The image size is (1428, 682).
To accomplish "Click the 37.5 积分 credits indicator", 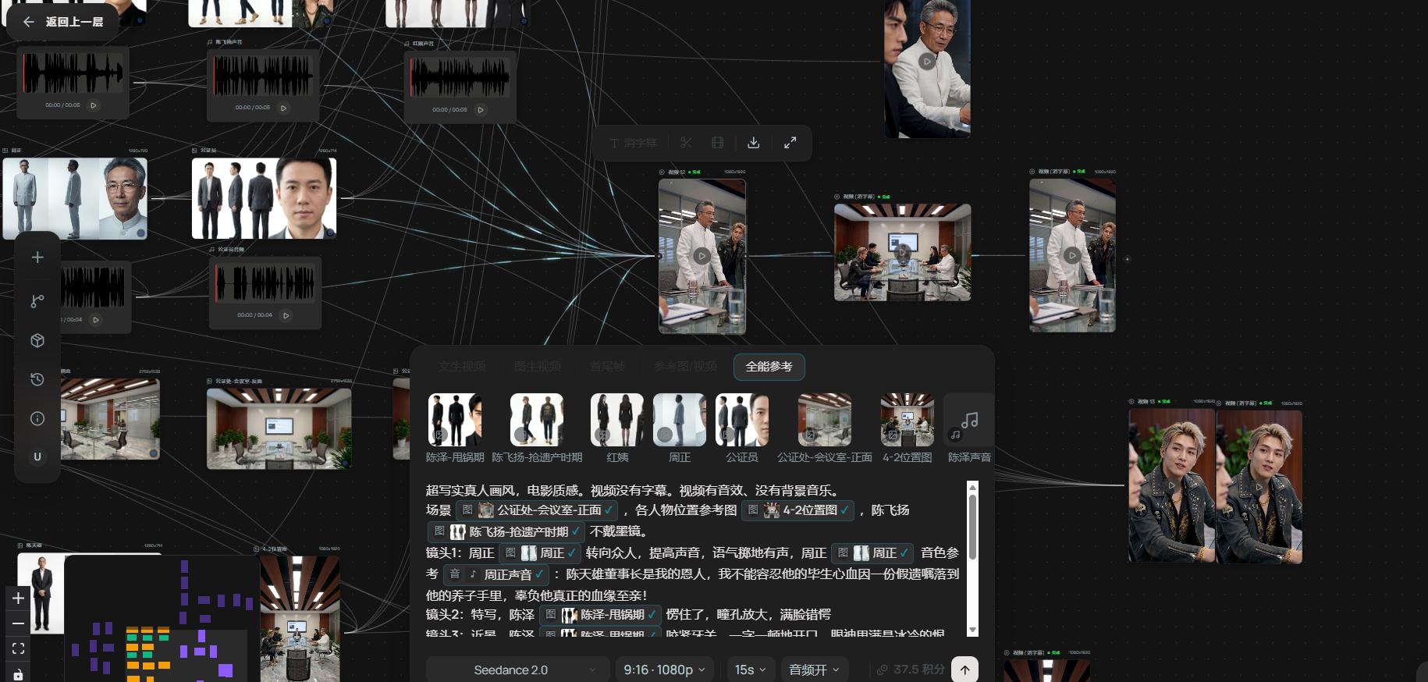I will click(x=911, y=670).
